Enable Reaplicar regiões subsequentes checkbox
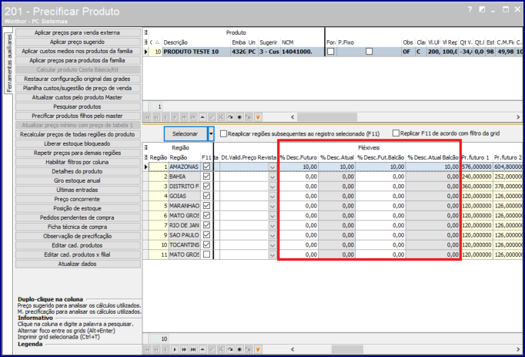Viewport: 525px width, 357px height. [x=223, y=133]
